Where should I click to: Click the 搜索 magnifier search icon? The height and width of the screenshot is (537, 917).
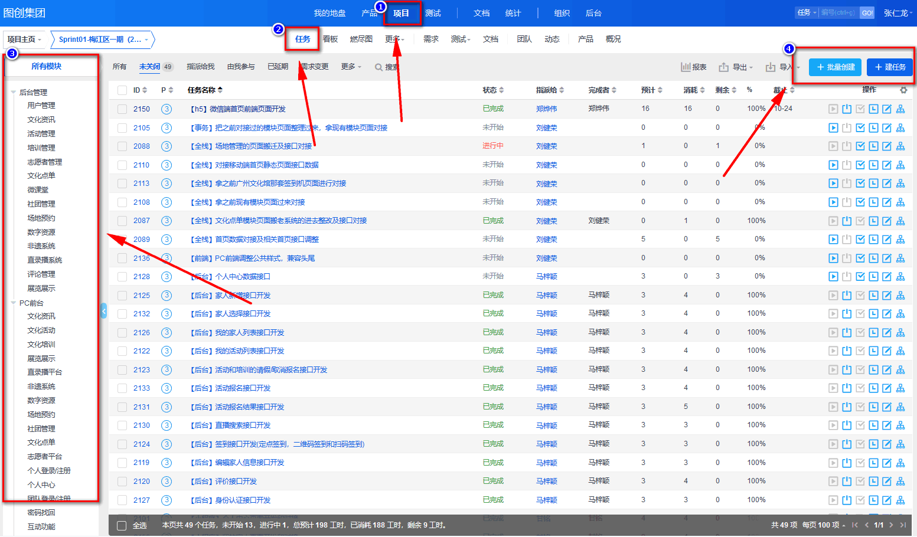point(378,67)
